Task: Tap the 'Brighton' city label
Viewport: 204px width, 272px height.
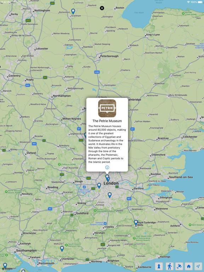Action: pyautogui.click(x=113, y=261)
